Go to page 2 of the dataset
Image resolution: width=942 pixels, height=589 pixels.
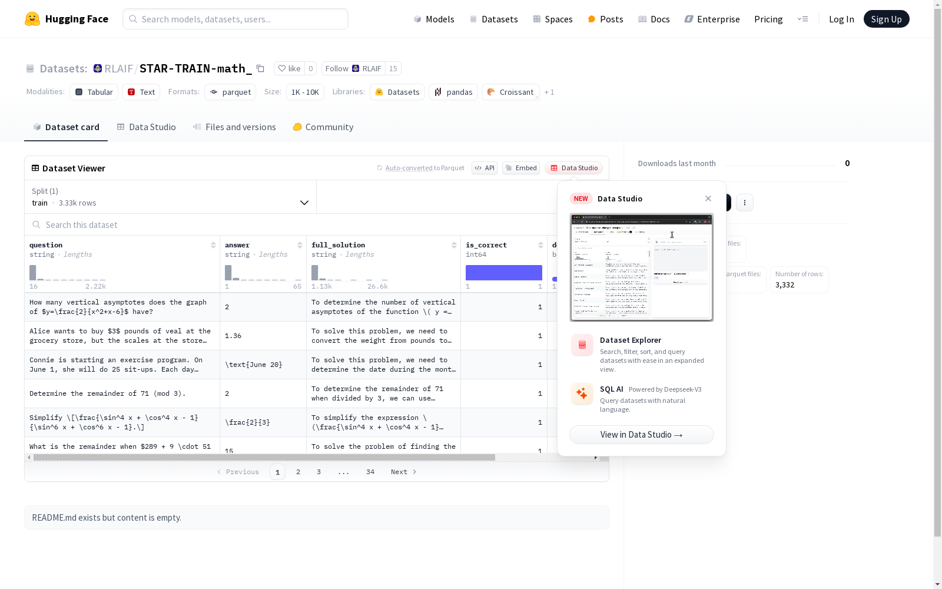(298, 472)
